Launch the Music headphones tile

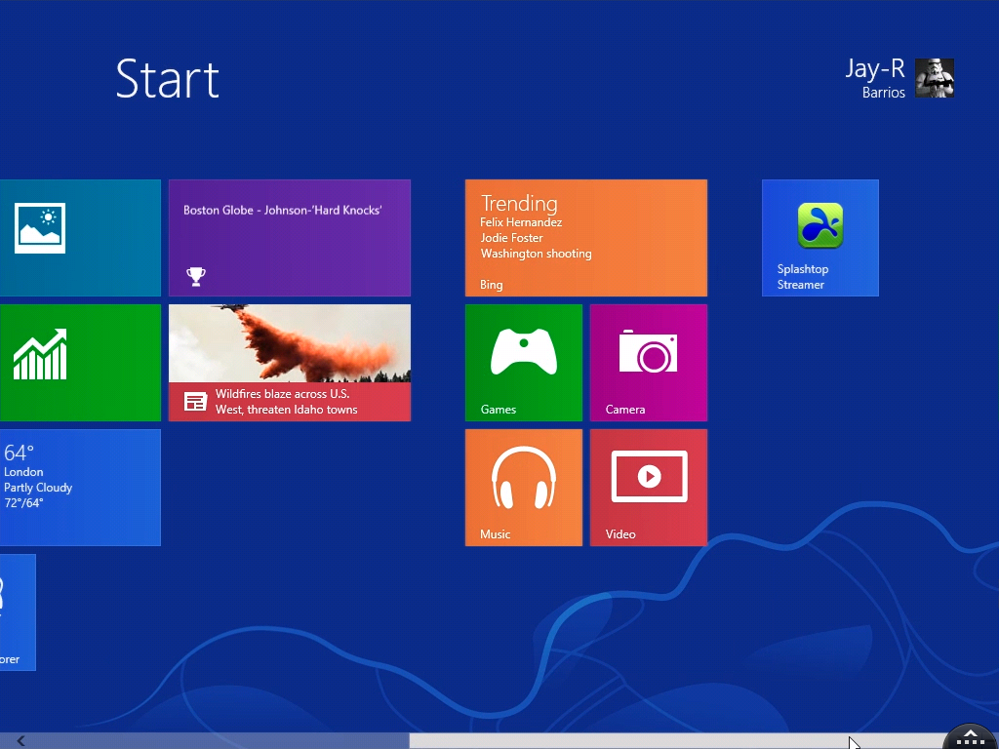point(523,487)
